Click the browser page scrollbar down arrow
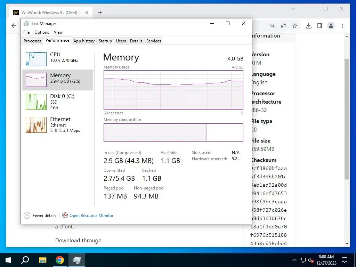The image size is (356, 267). (x=347, y=244)
